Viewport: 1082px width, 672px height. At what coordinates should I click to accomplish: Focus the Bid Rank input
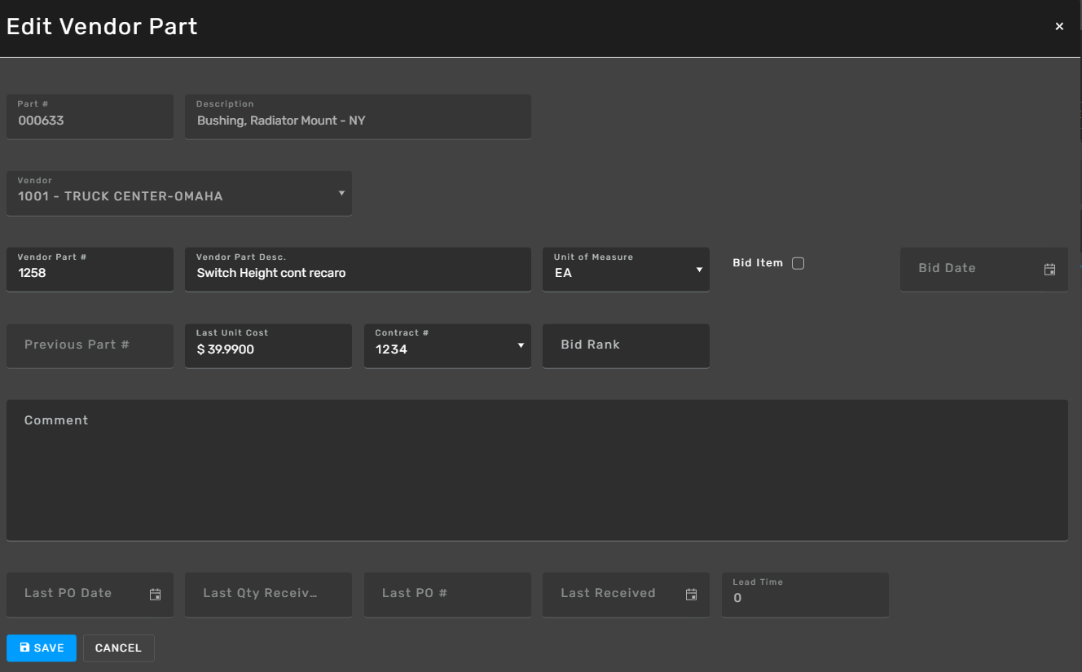[x=626, y=345]
